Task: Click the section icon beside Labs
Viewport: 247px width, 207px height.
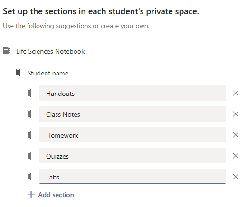Action: tap(29, 177)
